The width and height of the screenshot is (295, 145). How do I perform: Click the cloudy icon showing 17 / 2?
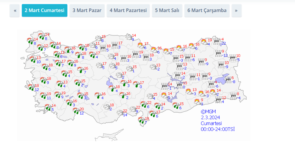119,75
